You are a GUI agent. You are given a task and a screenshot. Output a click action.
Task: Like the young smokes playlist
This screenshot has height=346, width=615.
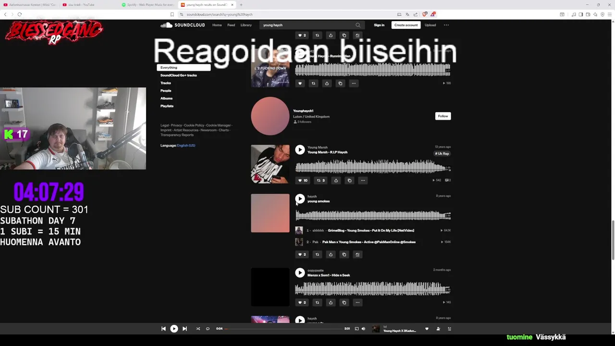pyautogui.click(x=302, y=254)
